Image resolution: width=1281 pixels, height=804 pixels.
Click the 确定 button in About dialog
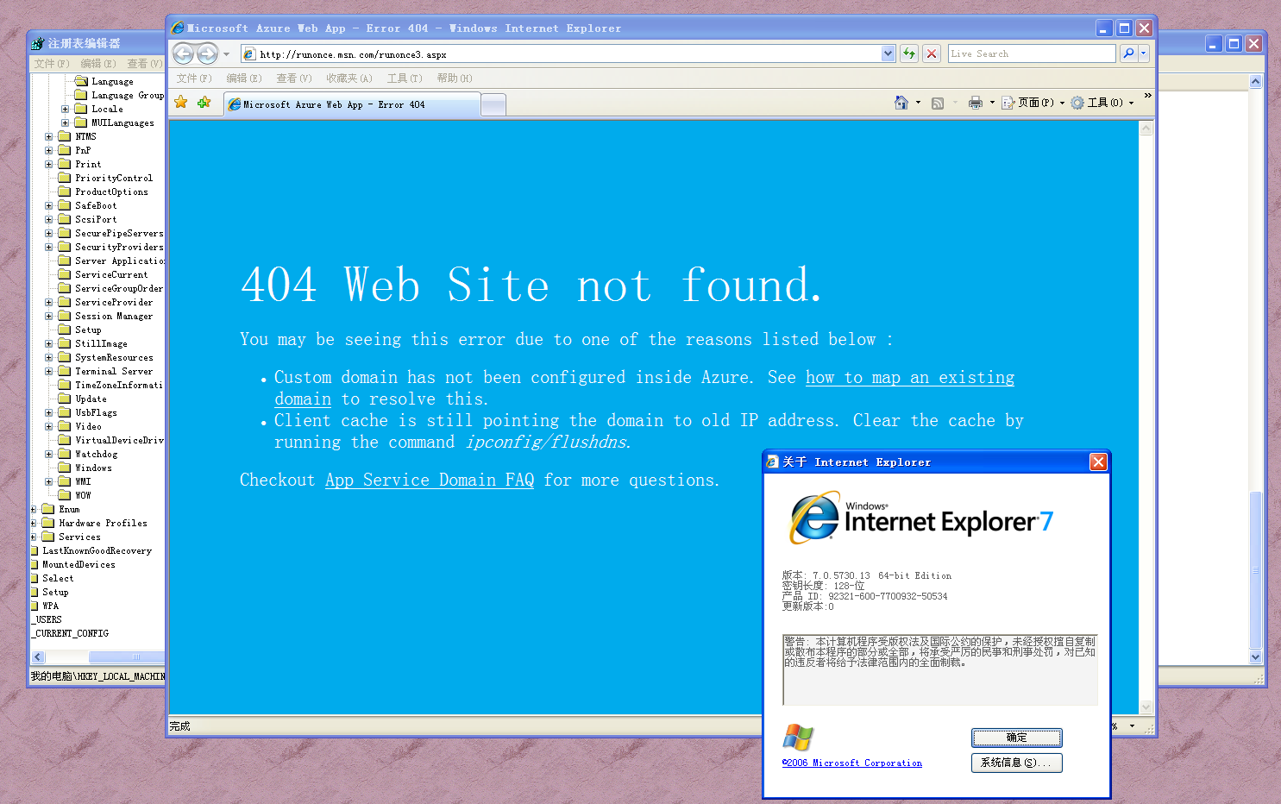click(x=1016, y=738)
